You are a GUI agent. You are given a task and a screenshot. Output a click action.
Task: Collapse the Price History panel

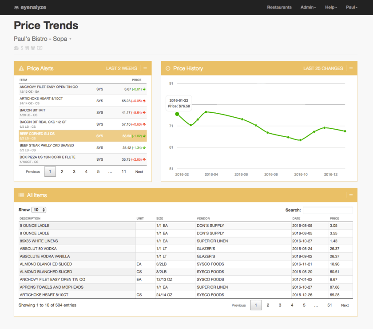pos(350,68)
